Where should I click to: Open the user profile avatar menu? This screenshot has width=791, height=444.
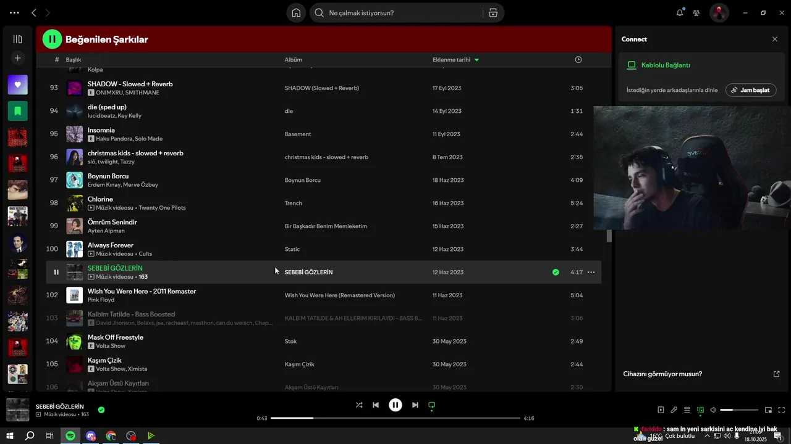[719, 12]
